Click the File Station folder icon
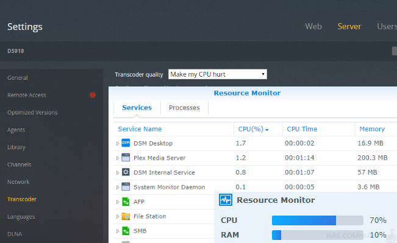Image resolution: width=397 pixels, height=243 pixels. pyautogui.click(x=126, y=216)
